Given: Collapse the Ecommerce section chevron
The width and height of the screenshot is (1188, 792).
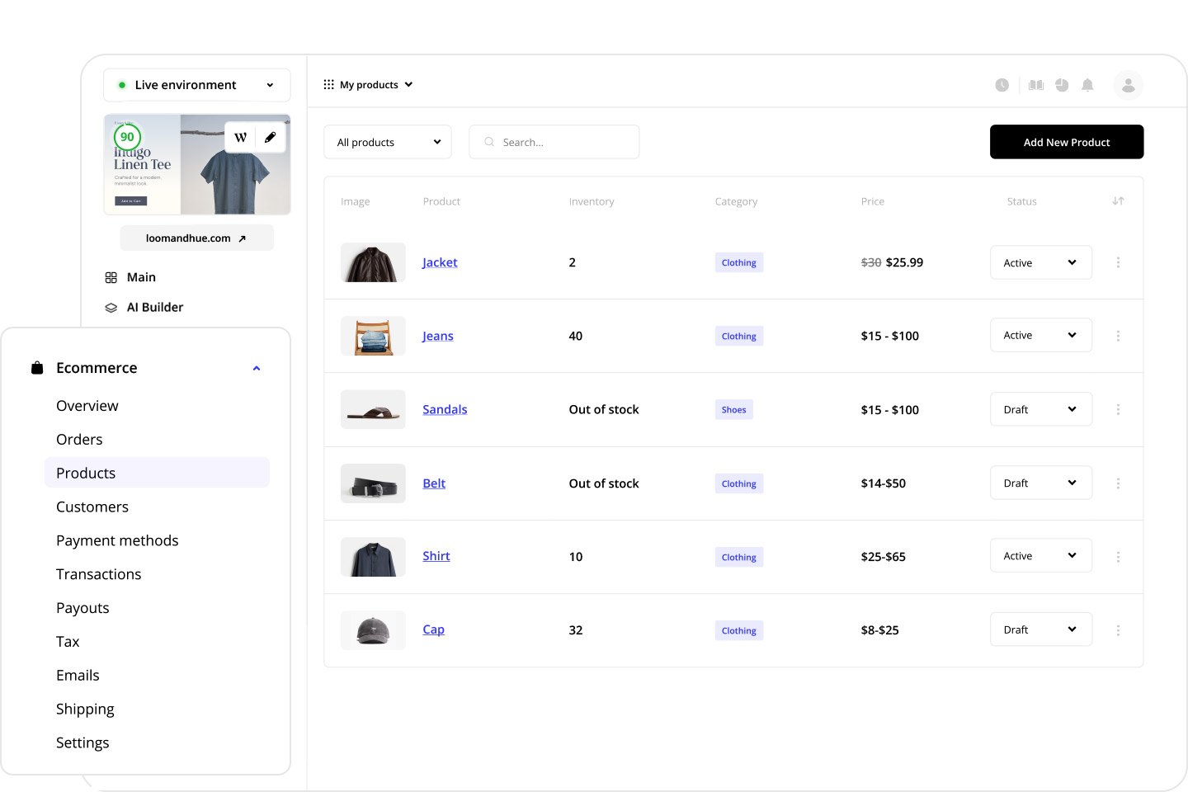Looking at the screenshot, I should 256,368.
